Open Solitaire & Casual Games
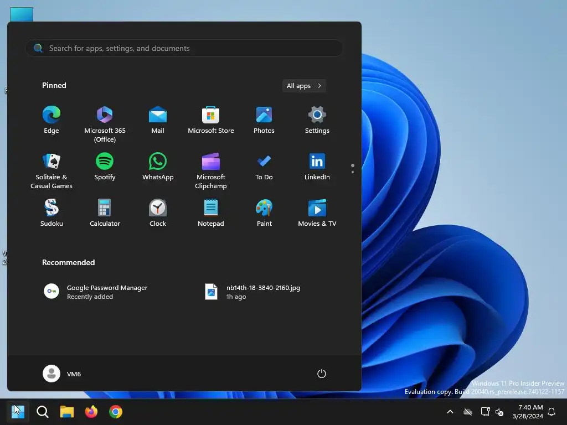 click(x=51, y=170)
